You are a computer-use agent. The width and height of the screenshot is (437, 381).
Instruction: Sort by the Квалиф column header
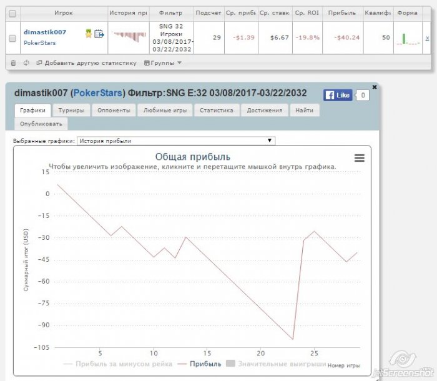(x=378, y=13)
